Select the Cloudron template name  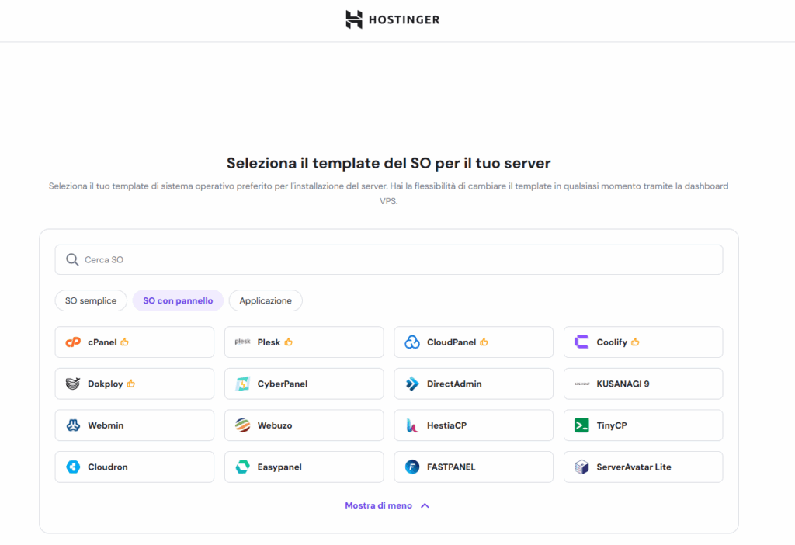(x=107, y=467)
